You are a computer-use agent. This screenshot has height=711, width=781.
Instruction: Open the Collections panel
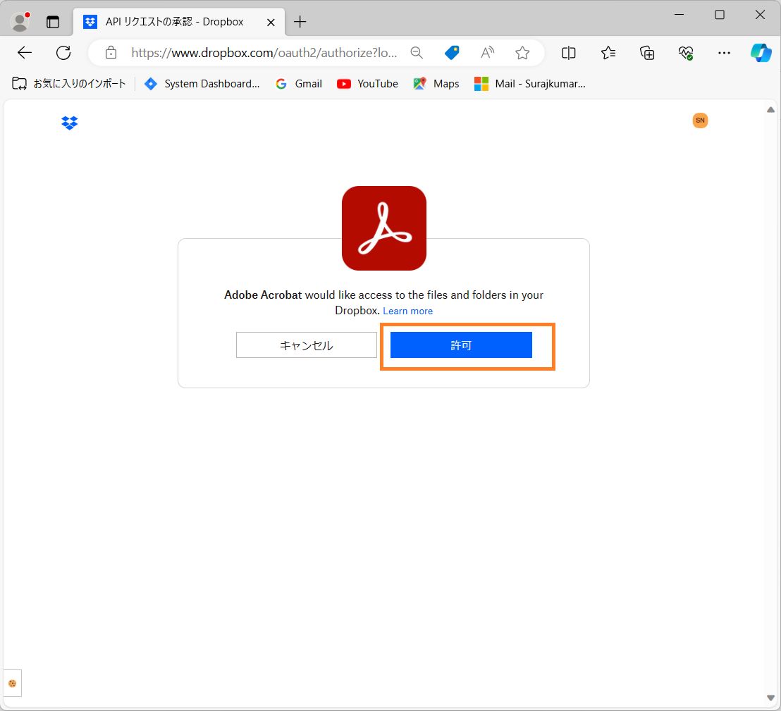click(646, 53)
